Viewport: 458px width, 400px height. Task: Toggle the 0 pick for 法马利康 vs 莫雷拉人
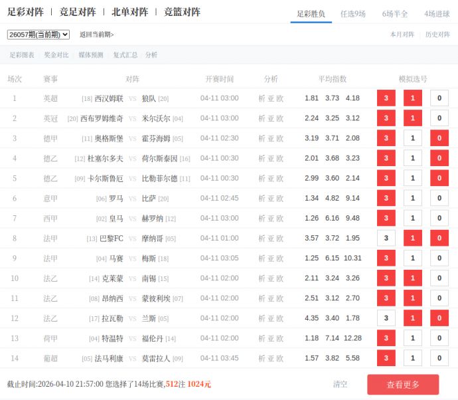click(439, 358)
